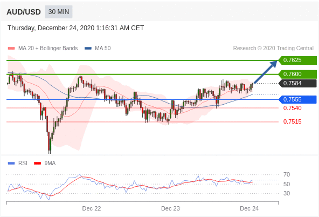The height and width of the screenshot is (217, 319).
Task: Select the 0.7625 green resistance price tag
Action: point(298,60)
